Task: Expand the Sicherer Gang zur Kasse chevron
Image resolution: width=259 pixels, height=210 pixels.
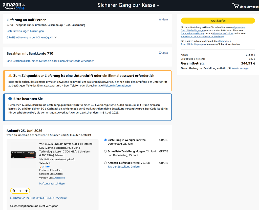Action: point(158,6)
